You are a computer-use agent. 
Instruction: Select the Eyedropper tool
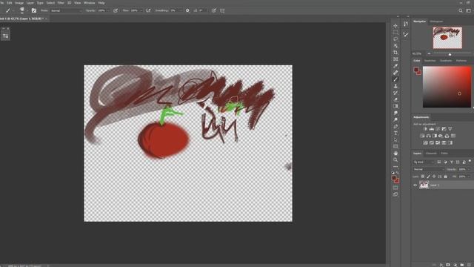tap(395, 66)
